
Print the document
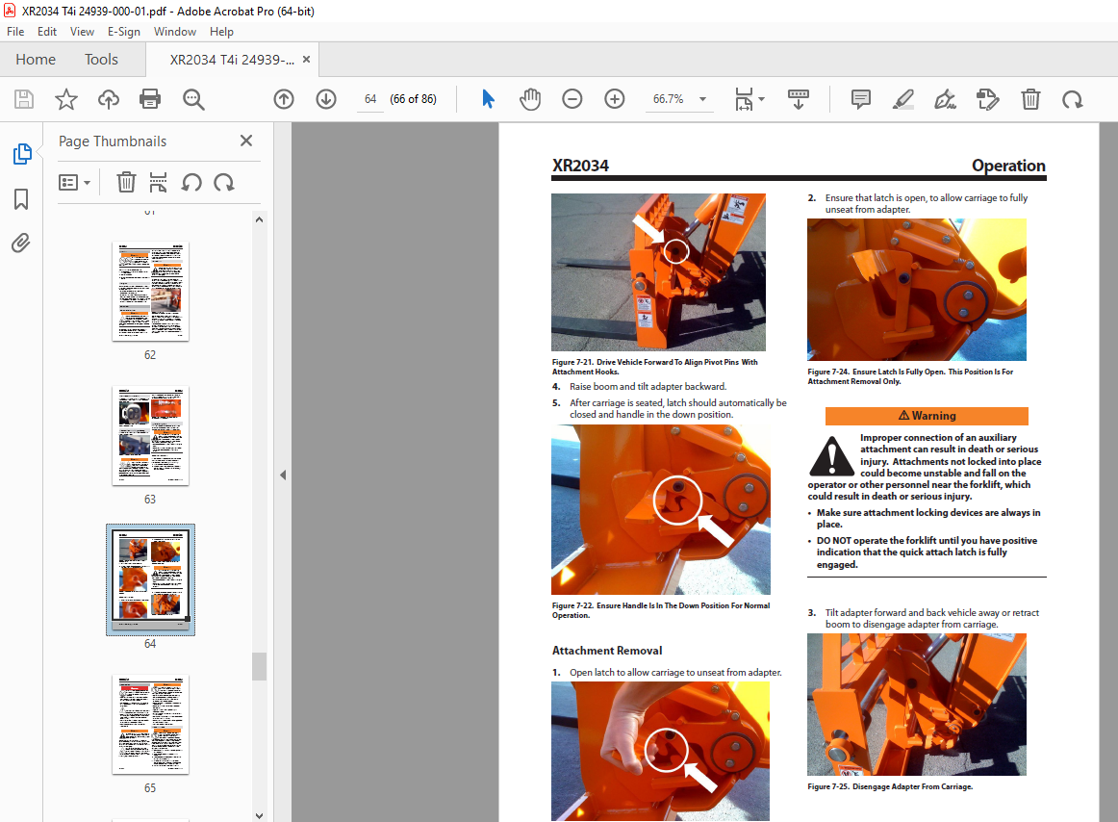coord(150,99)
